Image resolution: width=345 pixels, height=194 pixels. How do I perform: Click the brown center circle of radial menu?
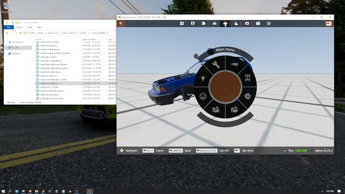[x=225, y=87]
